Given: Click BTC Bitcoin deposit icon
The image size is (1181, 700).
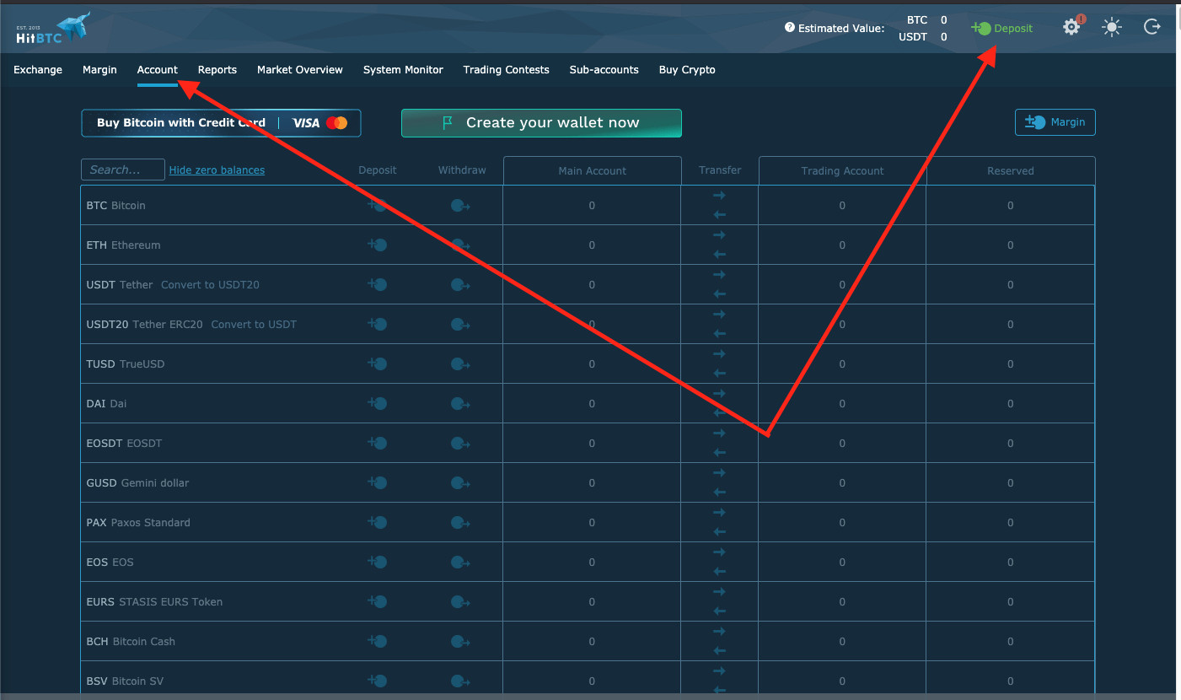Looking at the screenshot, I should point(377,205).
